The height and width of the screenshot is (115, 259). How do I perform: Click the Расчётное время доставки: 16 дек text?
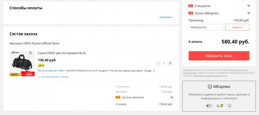pos(131,71)
